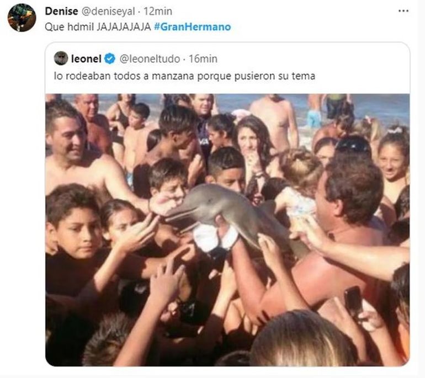Viewport: 425px width, 378px height.
Task: Click leonel's small round avatar
Action: click(61, 58)
